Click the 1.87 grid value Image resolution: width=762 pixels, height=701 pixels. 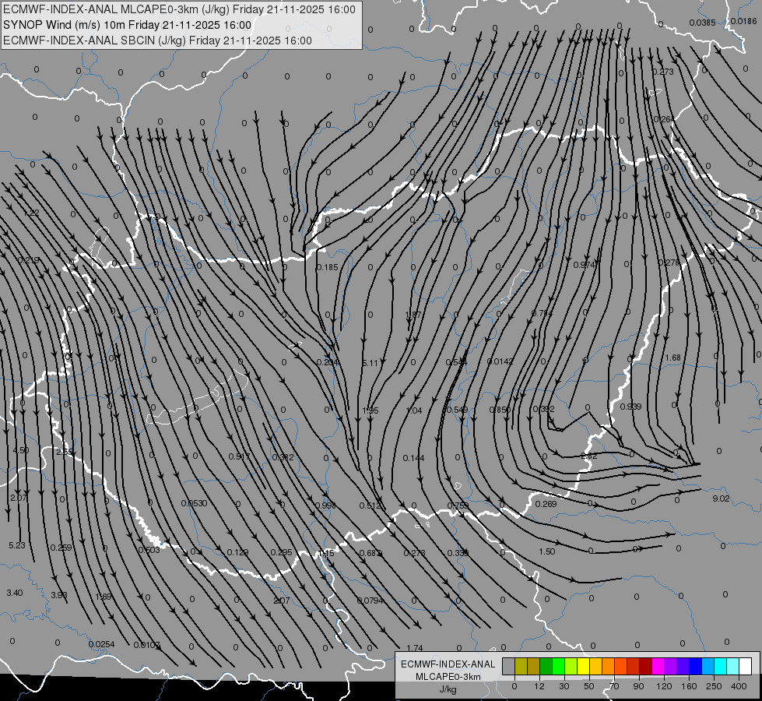click(x=413, y=315)
